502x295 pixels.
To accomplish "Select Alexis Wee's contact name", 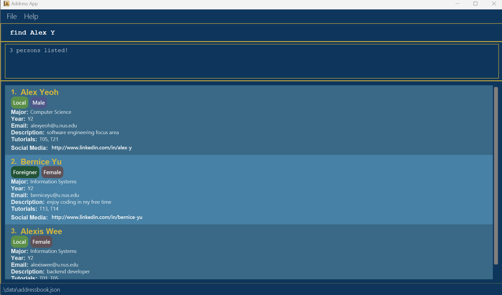I will point(41,231).
